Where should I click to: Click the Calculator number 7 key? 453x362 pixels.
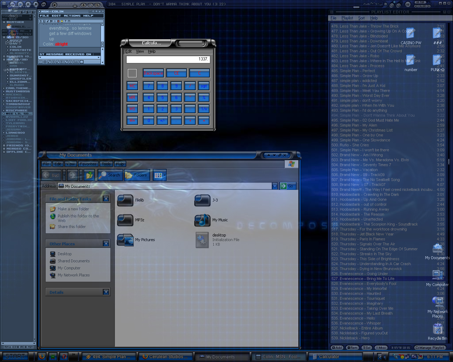(x=149, y=86)
